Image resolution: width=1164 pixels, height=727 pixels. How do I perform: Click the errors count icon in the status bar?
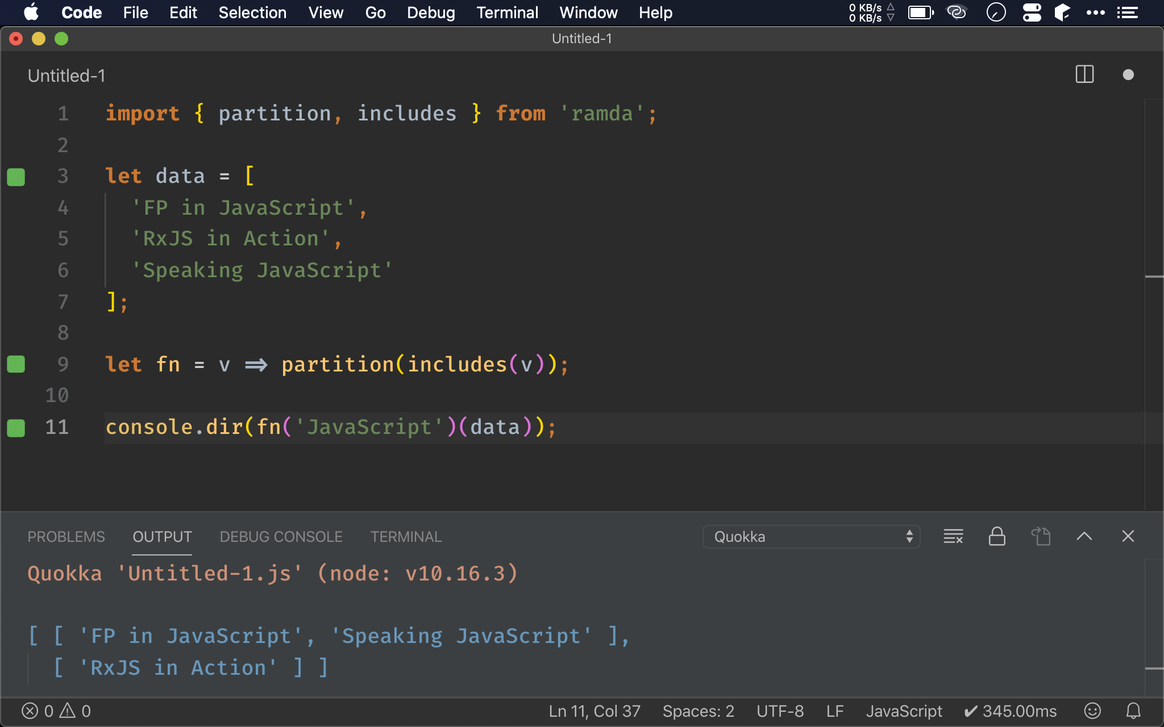30,711
